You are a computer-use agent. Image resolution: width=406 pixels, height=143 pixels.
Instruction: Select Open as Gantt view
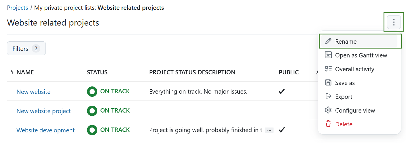click(x=361, y=55)
